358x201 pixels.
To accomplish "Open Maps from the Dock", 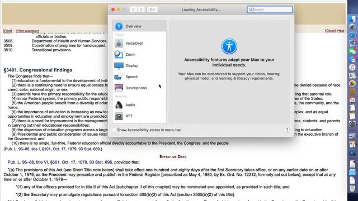I will coord(352,75).
